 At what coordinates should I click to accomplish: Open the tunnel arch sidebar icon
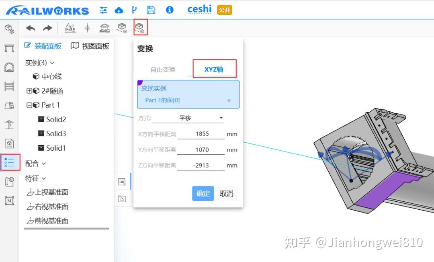(9, 67)
